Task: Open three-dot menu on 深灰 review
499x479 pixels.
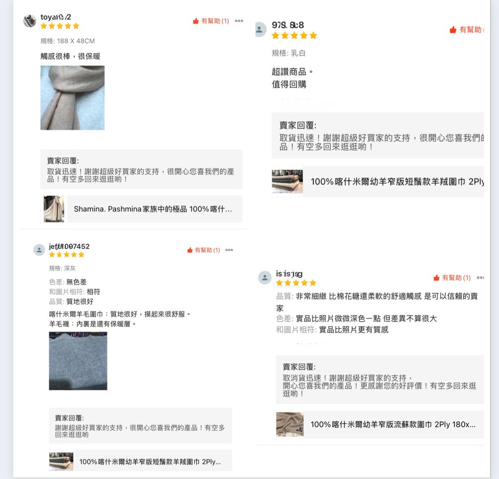Action: click(x=229, y=250)
